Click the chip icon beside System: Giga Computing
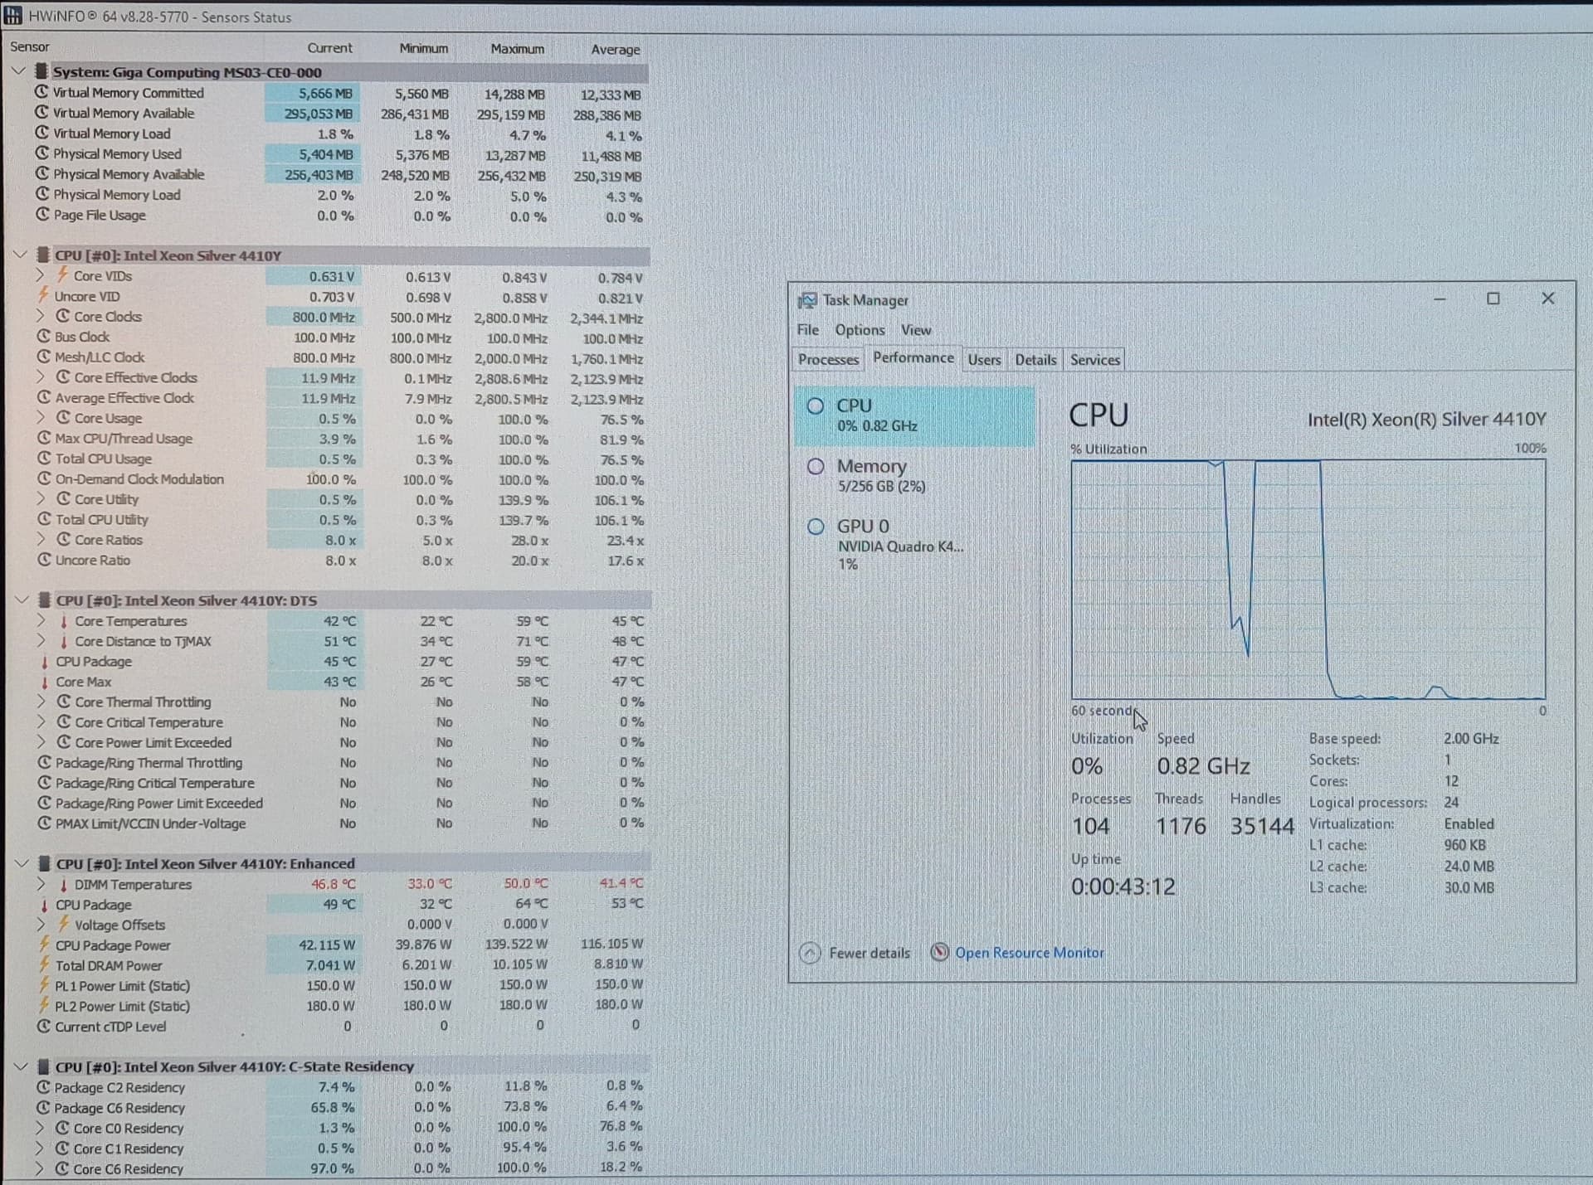1593x1185 pixels. click(41, 71)
